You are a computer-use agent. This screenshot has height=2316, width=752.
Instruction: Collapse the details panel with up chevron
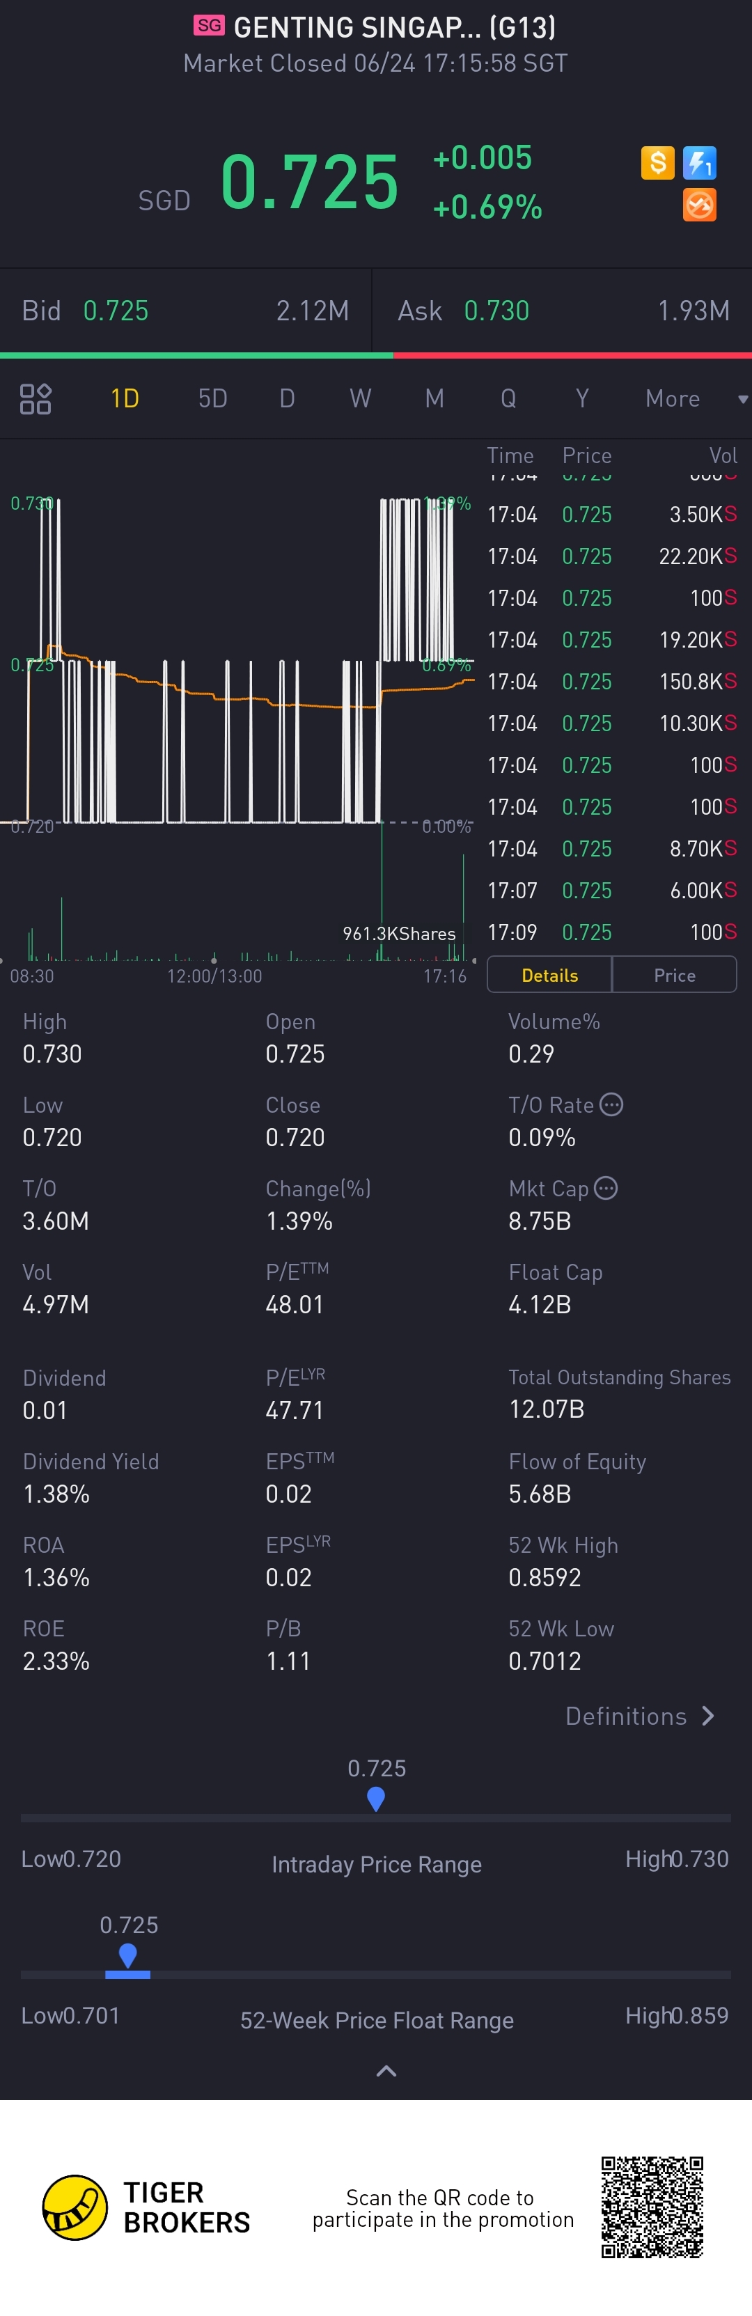[x=386, y=2071]
